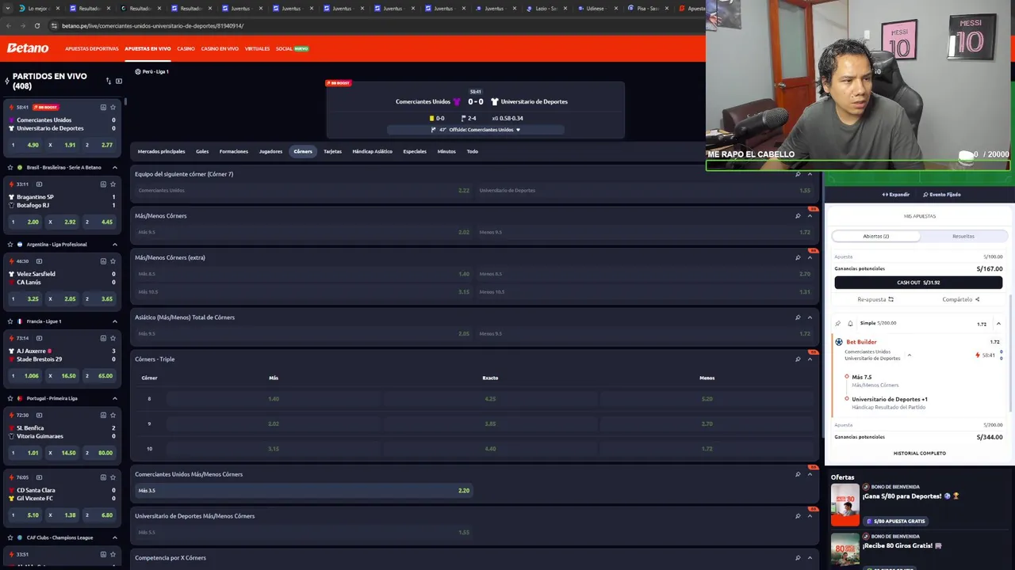Collapse Equipo del siguiente córner market

[x=810, y=174]
